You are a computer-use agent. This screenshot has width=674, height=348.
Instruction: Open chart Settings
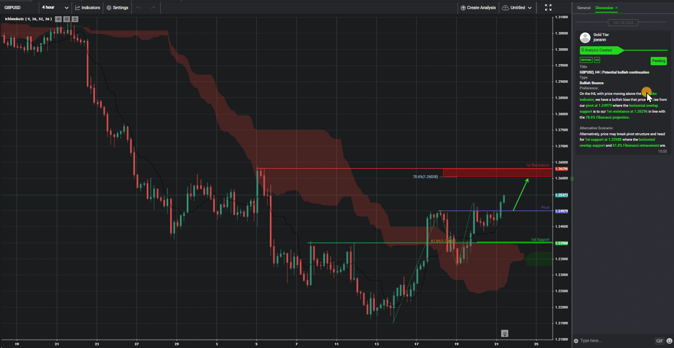pos(117,8)
